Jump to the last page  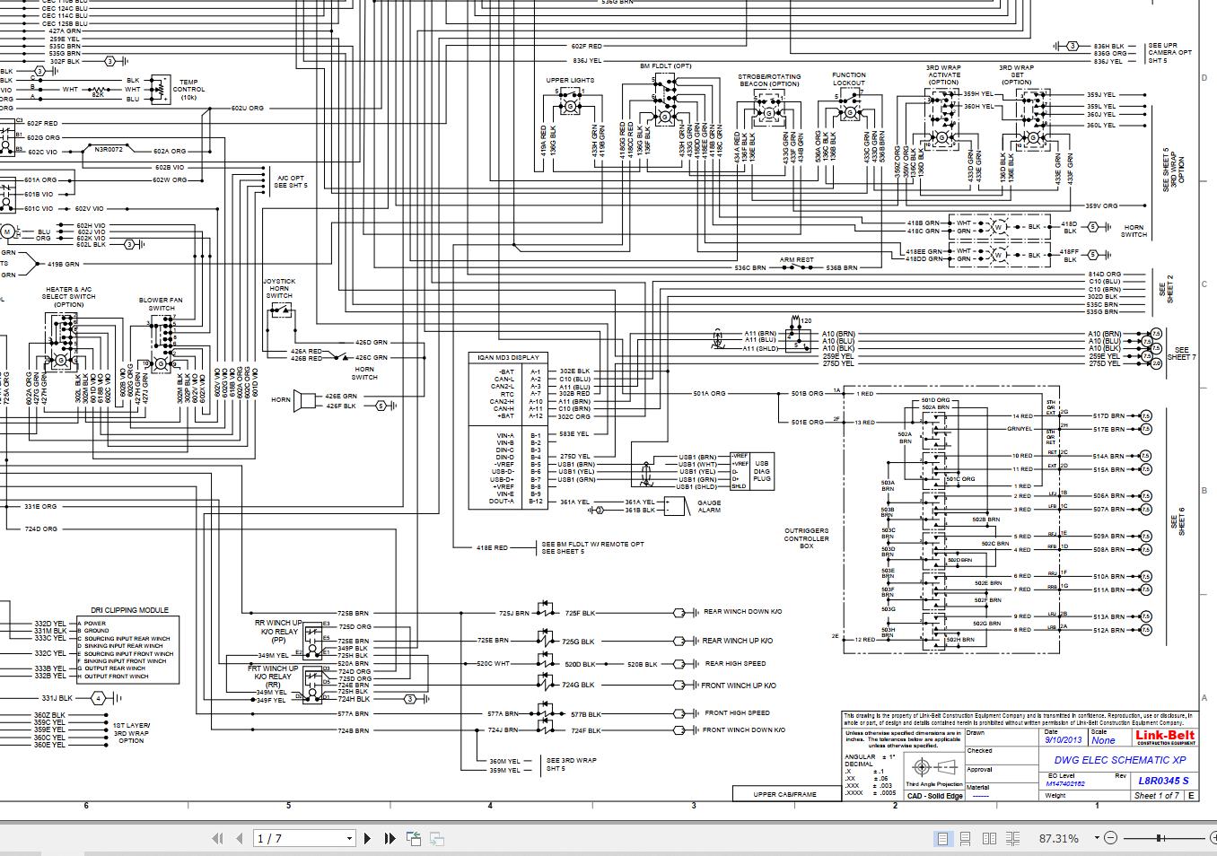(389, 838)
